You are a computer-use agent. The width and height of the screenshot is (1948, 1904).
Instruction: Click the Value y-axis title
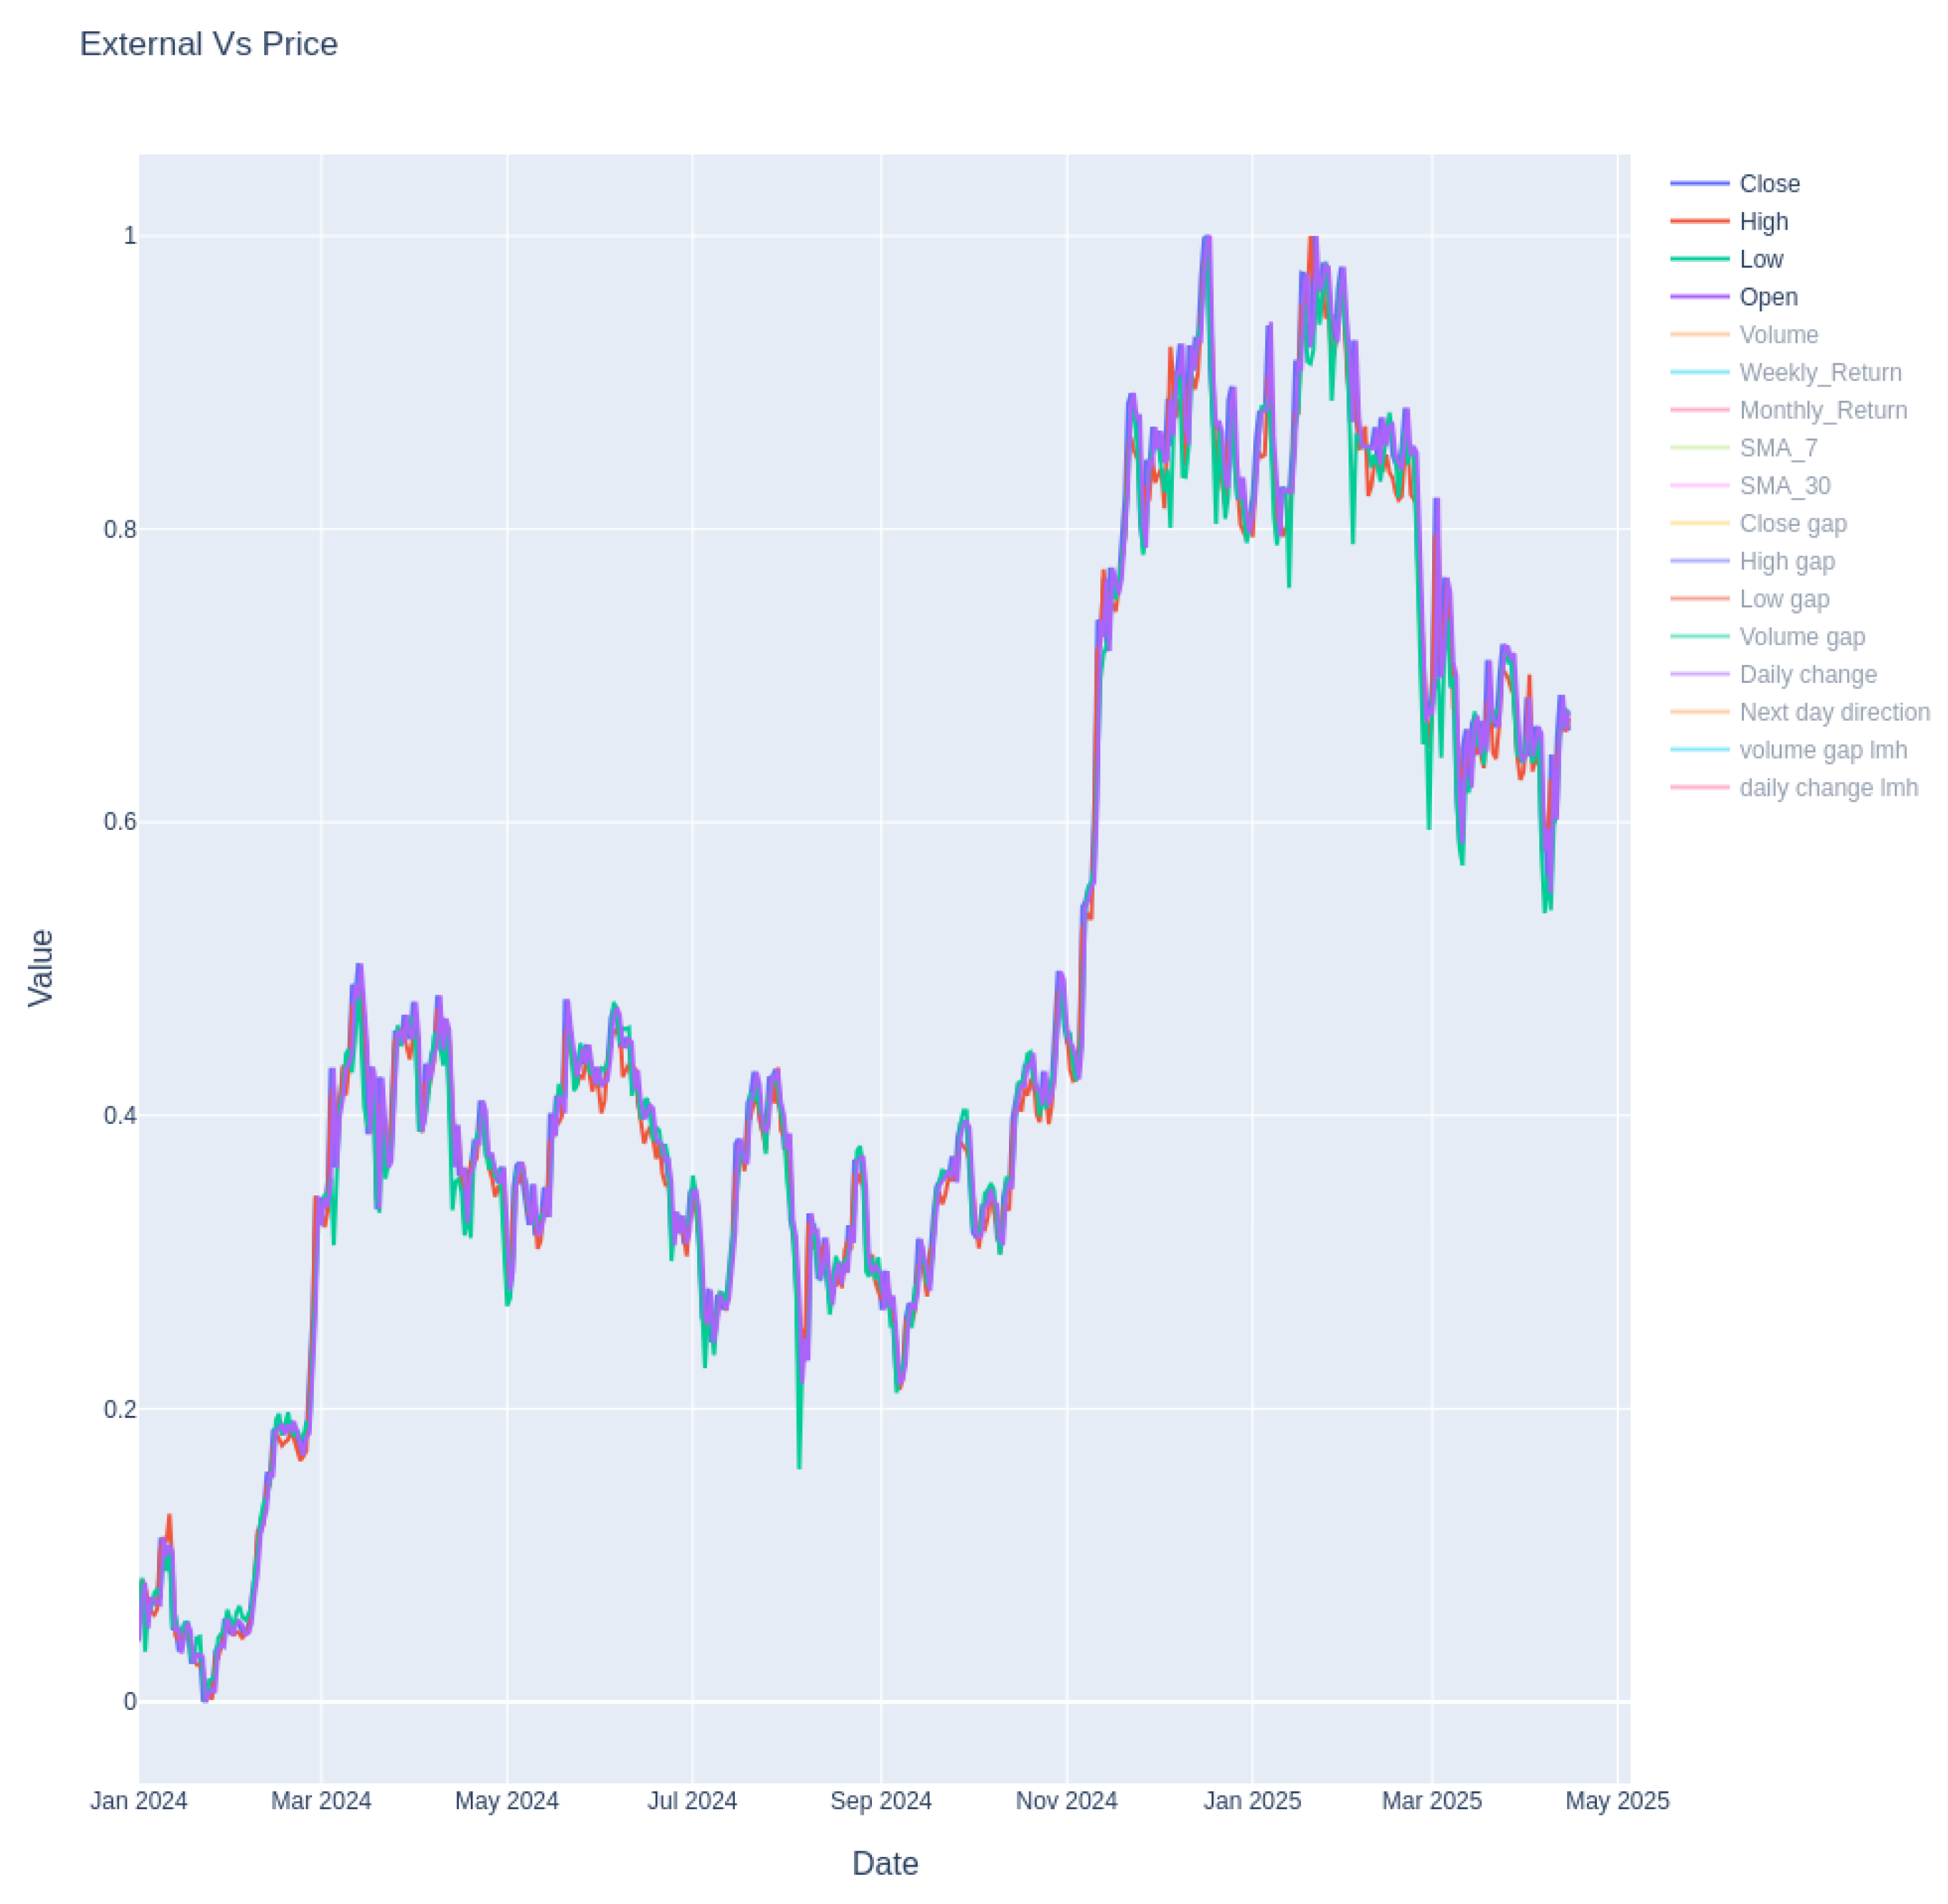pos(41,967)
